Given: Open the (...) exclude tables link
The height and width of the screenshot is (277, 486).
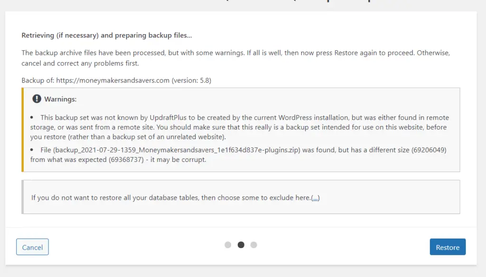Looking at the screenshot, I should tap(315, 198).
